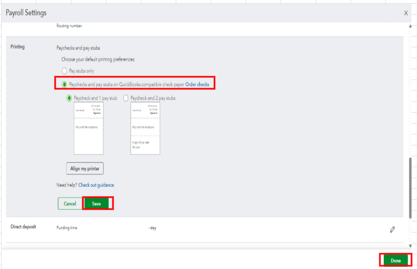Image resolution: width=417 pixels, height=269 pixels.
Task: Click the Printing section heading
Action: click(17, 47)
